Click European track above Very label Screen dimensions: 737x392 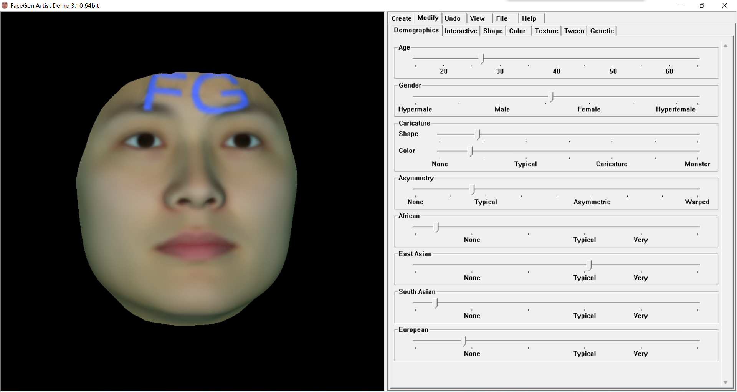(x=641, y=341)
